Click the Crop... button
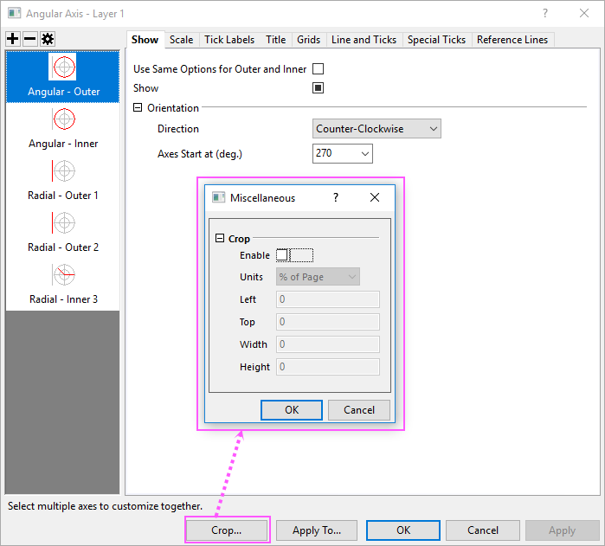 (x=227, y=530)
